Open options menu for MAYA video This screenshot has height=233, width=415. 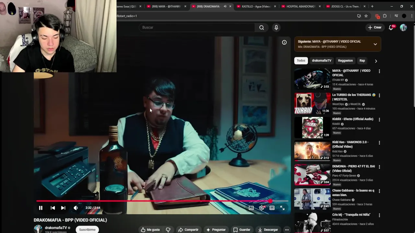tap(379, 71)
